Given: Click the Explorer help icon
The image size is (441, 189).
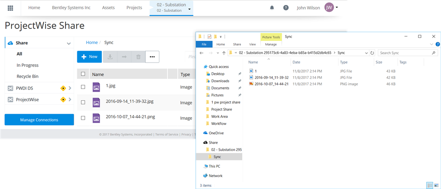Looking at the screenshot, I should [437, 44].
